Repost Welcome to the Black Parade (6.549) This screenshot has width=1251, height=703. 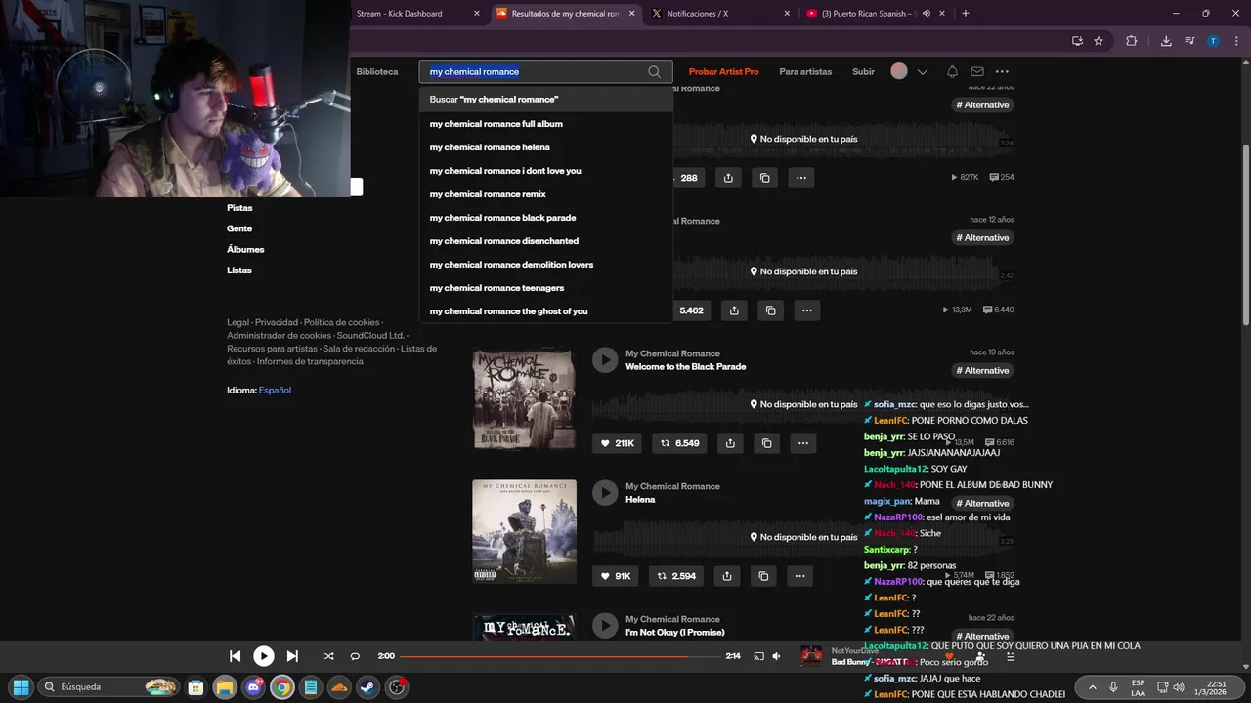point(679,443)
